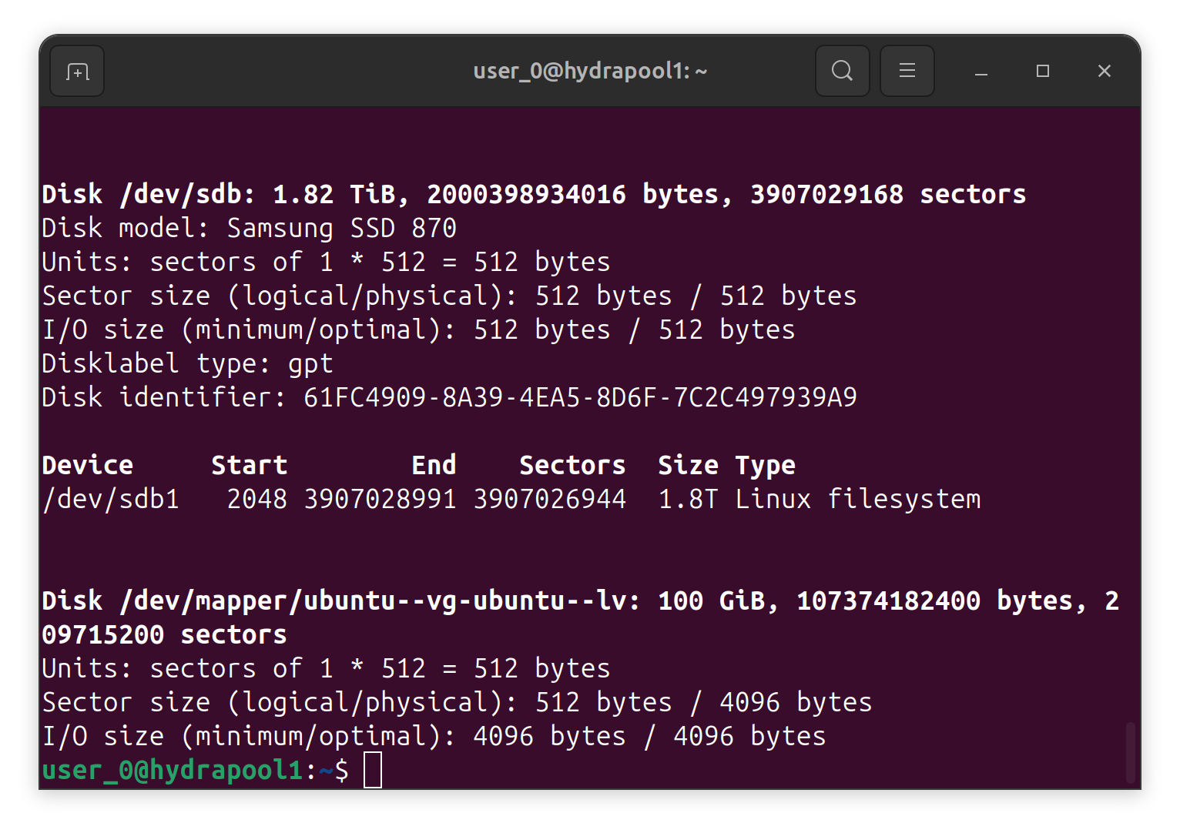
Task: Click the terminal vertical scrollbar
Action: pos(1130,751)
